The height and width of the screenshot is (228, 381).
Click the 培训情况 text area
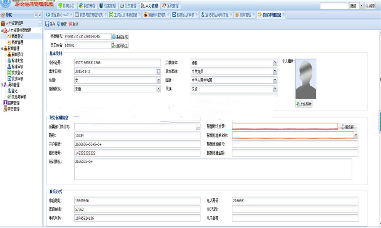point(213,169)
